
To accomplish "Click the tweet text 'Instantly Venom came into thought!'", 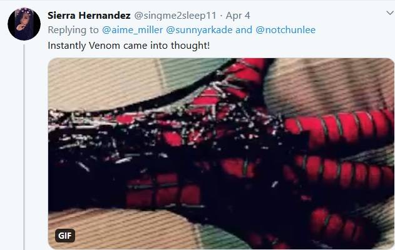I will click(x=129, y=46).
